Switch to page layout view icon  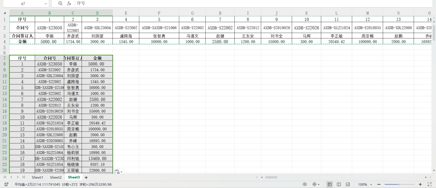(x=339, y=184)
